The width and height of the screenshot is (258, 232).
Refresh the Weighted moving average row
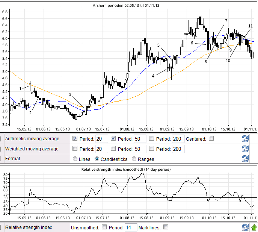(245, 149)
